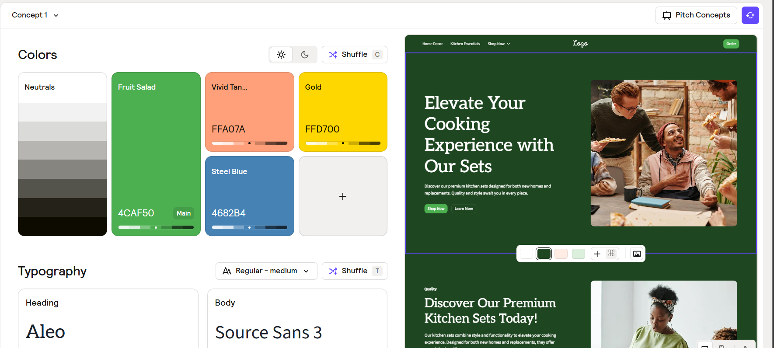This screenshot has height=348, width=774.
Task: Click the purple sync icon button
Action: (750, 15)
